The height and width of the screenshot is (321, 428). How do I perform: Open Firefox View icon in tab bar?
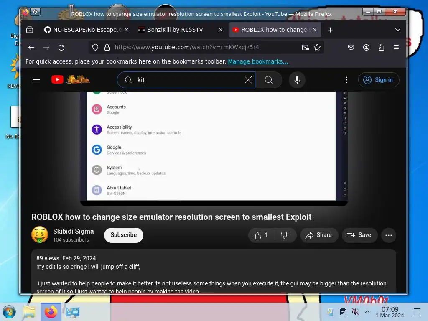[x=30, y=30]
